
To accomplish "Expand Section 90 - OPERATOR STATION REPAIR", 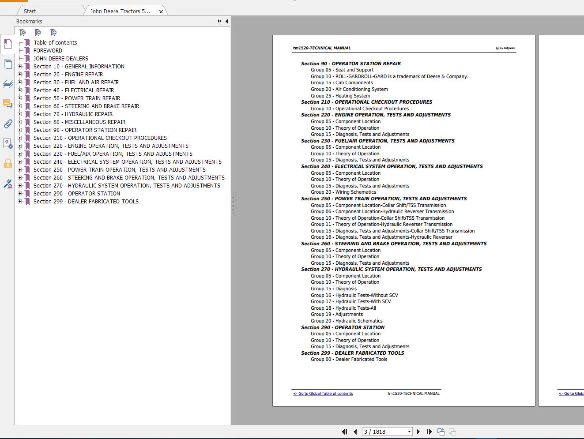I will pyautogui.click(x=19, y=130).
